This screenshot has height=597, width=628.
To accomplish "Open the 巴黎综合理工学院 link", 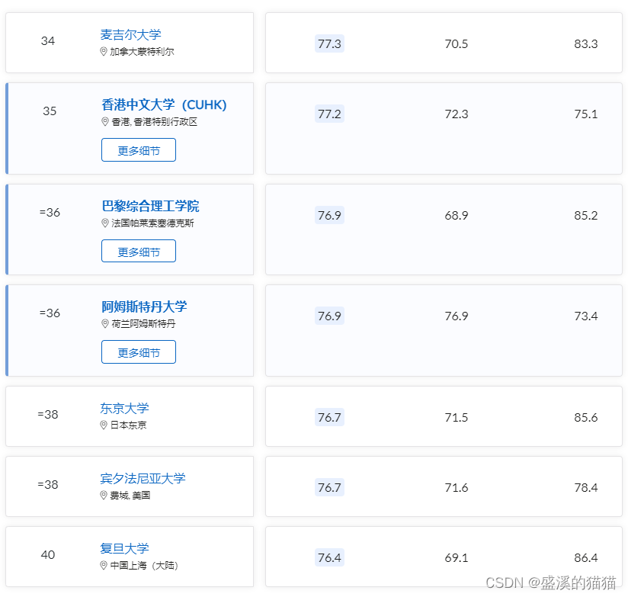I will 150,206.
